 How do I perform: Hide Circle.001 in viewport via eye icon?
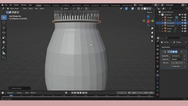pyautogui.click(x=182, y=23)
